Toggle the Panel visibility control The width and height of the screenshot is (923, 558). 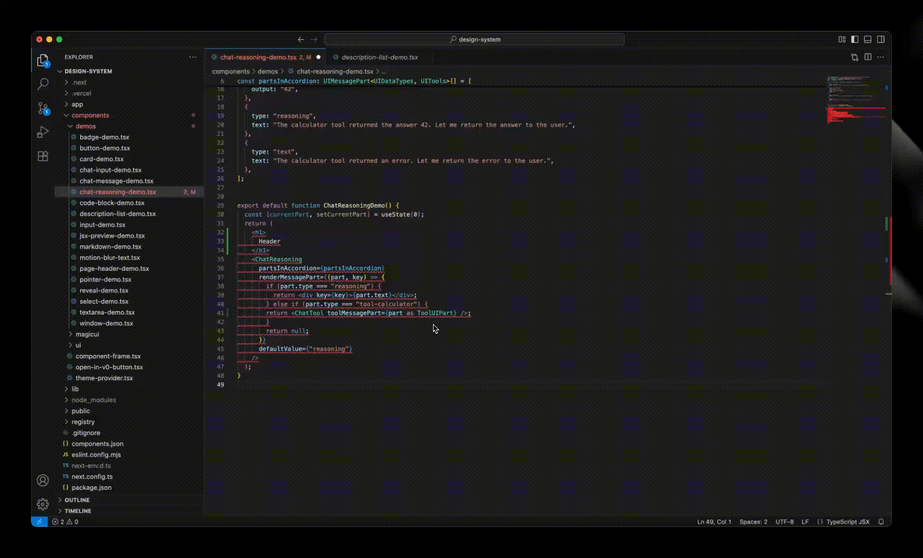[867, 39]
